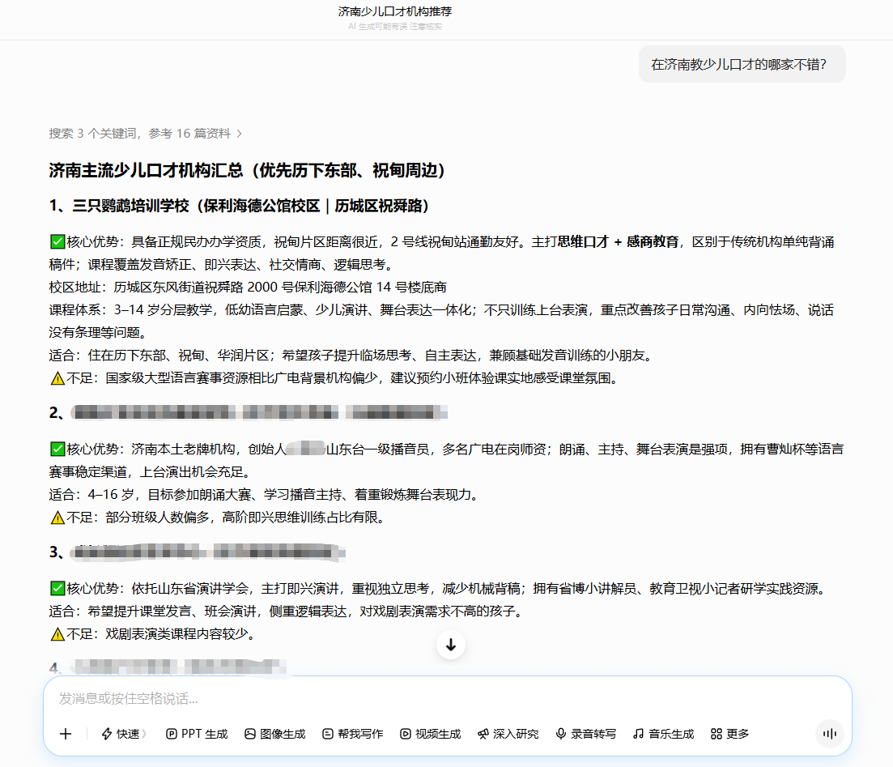The width and height of the screenshot is (893, 767).
Task: Click bold text 思维口才 + 感商教育
Action: click(x=618, y=241)
